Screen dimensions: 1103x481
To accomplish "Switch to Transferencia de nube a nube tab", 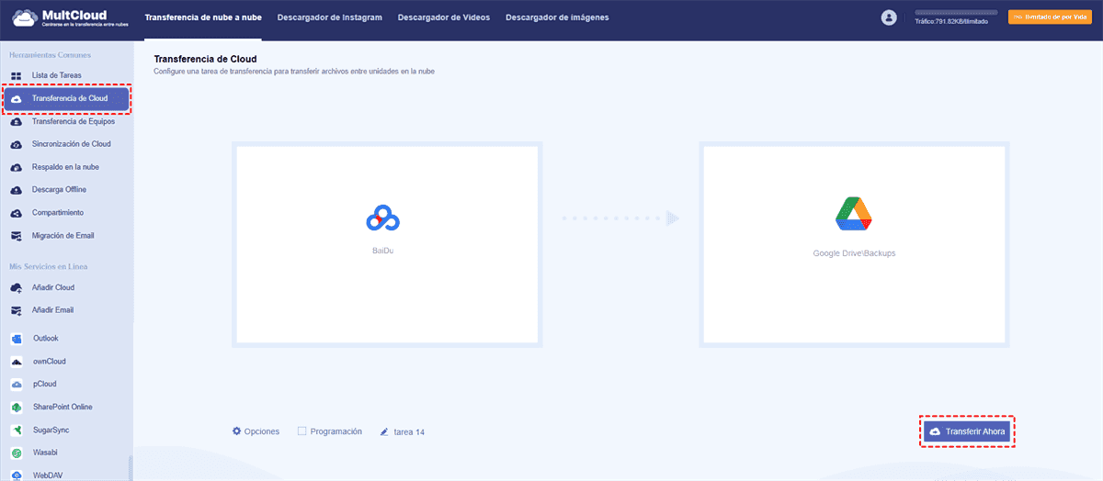I will click(203, 17).
